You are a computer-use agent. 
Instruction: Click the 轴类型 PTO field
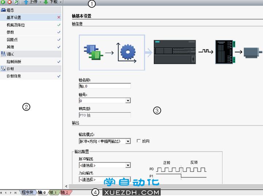[105, 115]
